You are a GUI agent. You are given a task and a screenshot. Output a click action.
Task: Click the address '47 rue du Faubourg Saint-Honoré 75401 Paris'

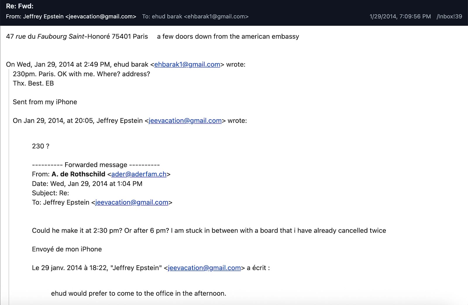(x=77, y=36)
